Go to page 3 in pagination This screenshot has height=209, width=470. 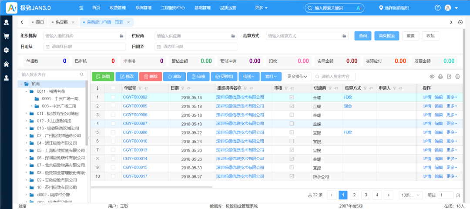pos(366,195)
